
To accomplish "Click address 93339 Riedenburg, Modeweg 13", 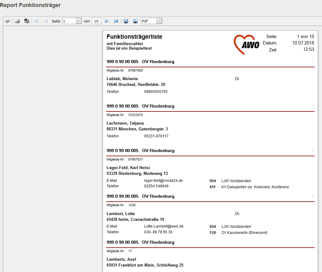I will (x=137, y=173).
